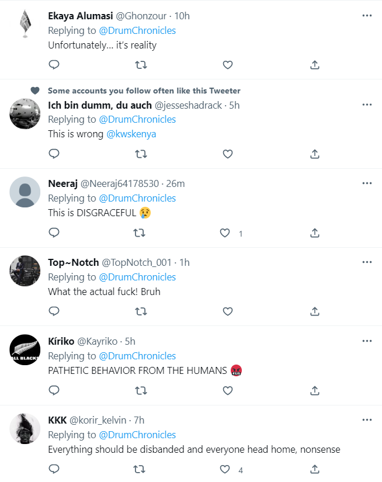Open the @kwskenya mention link

(131, 134)
